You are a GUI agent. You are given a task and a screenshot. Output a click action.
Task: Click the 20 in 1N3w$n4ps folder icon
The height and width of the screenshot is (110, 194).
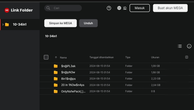tap(56, 85)
